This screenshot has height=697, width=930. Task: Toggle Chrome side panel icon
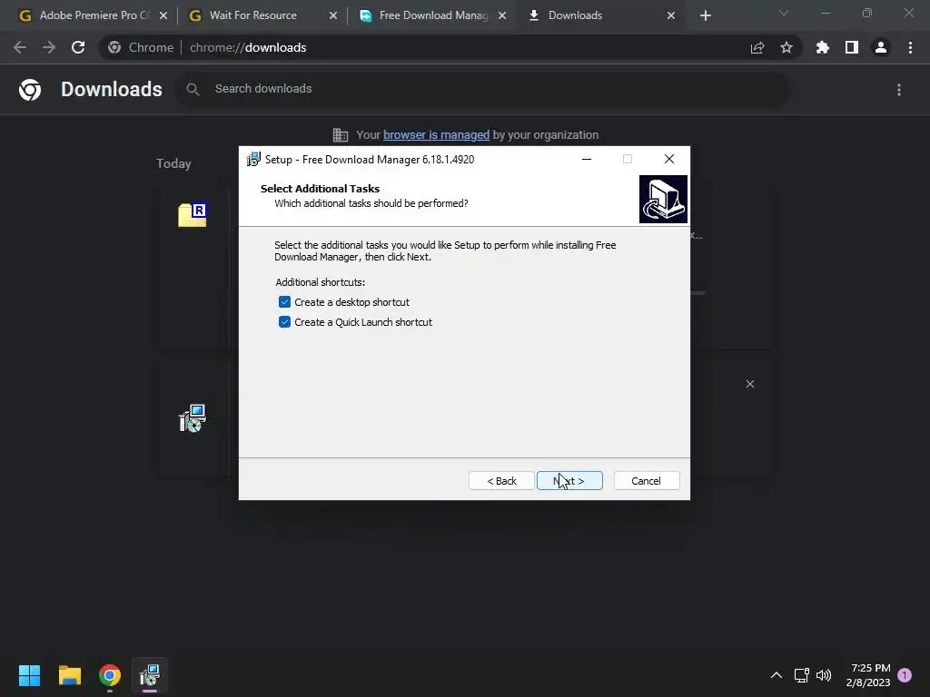pos(852,48)
